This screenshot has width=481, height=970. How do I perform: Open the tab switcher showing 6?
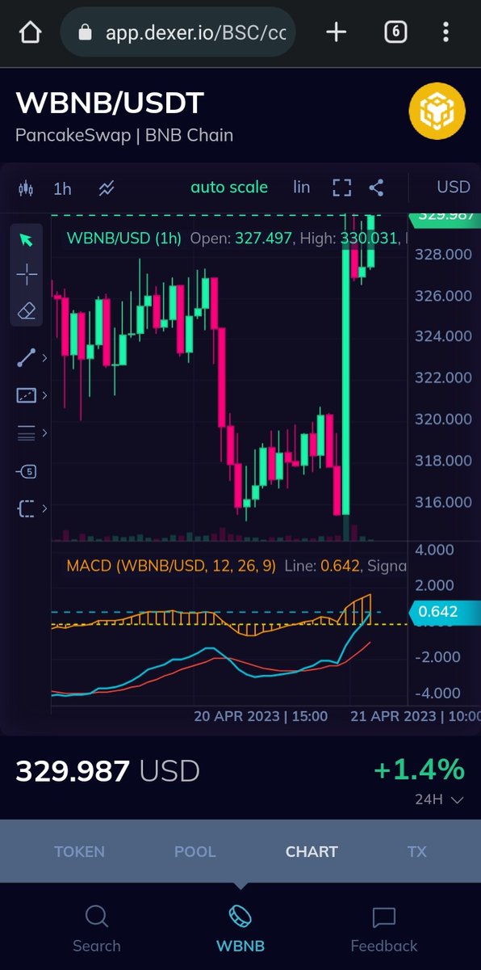click(x=395, y=32)
